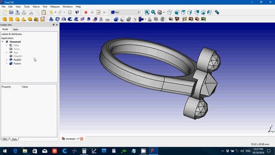Open the Undo history dropdown arrow
The image size is (275, 155).
(55, 12)
